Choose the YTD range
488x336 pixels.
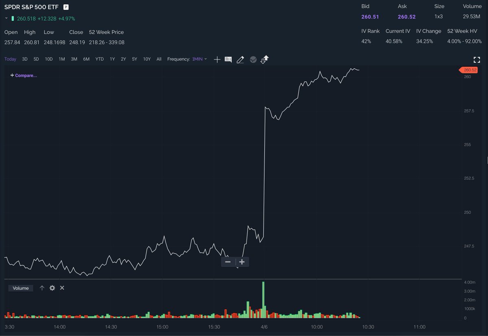100,59
